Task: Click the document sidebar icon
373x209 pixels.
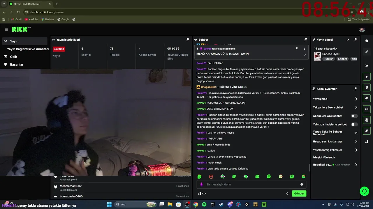Action: tap(367, 88)
